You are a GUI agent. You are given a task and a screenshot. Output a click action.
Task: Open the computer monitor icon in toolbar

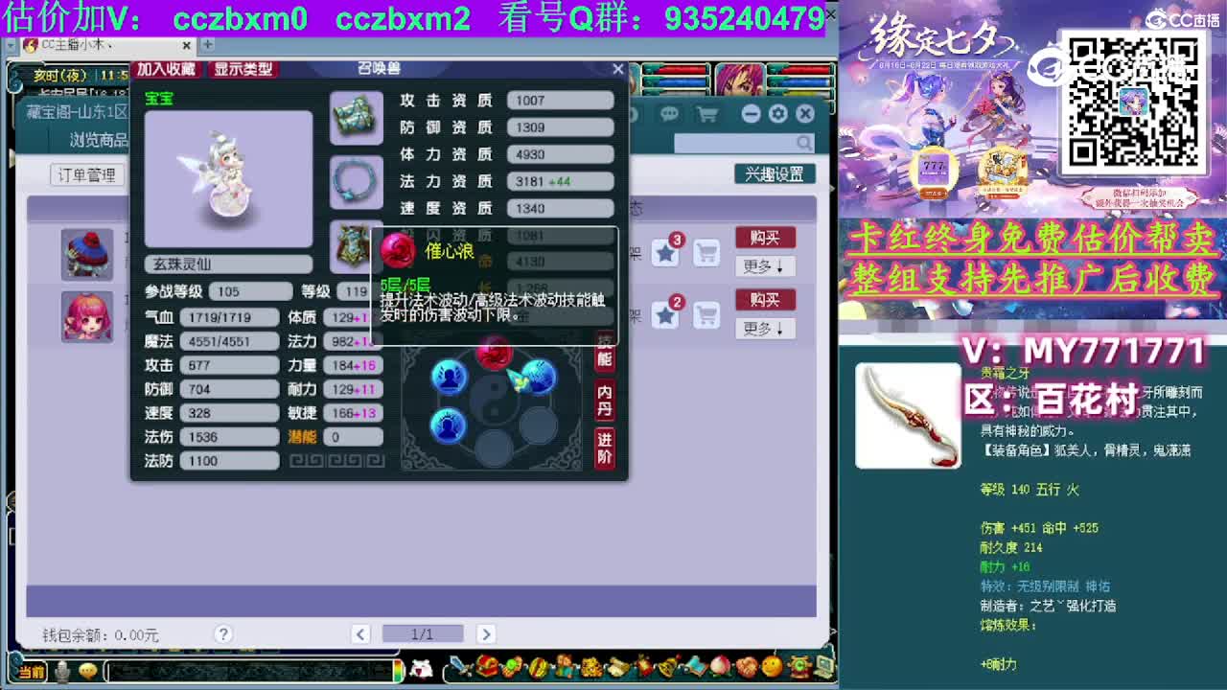point(823,667)
